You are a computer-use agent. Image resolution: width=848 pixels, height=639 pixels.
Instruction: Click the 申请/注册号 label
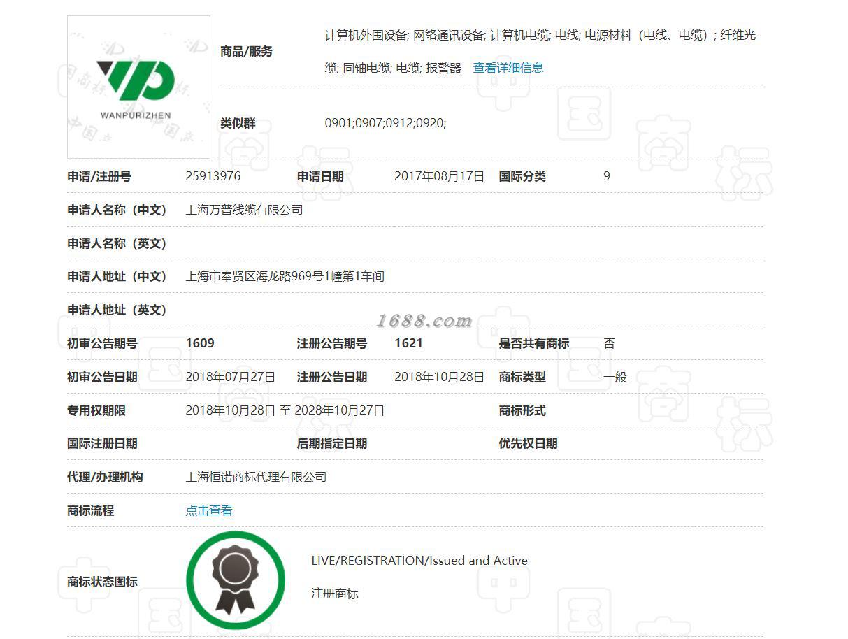[99, 176]
